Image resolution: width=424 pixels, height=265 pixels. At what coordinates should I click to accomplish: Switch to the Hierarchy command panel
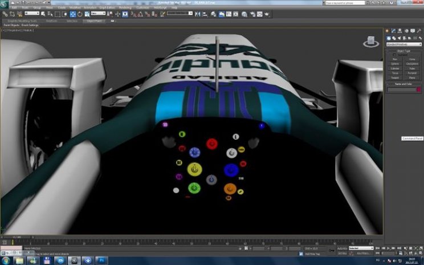[x=400, y=31]
